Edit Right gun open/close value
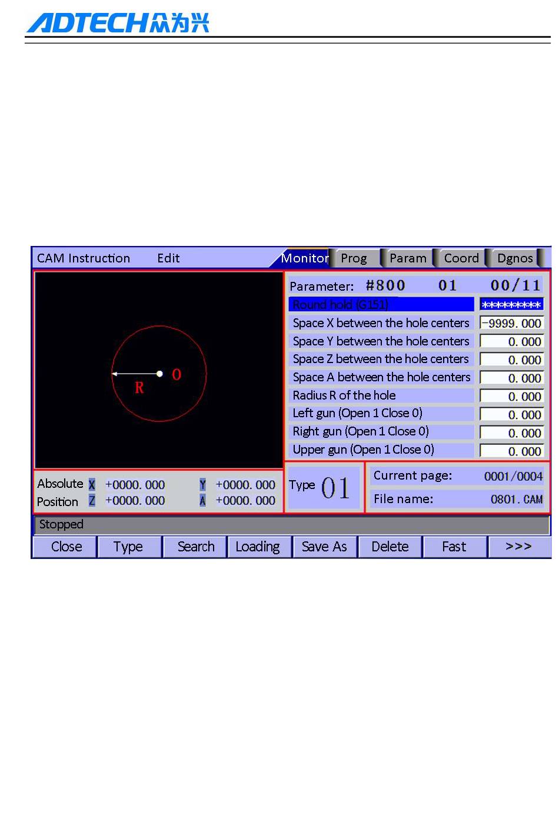The image size is (559, 835). (x=511, y=433)
